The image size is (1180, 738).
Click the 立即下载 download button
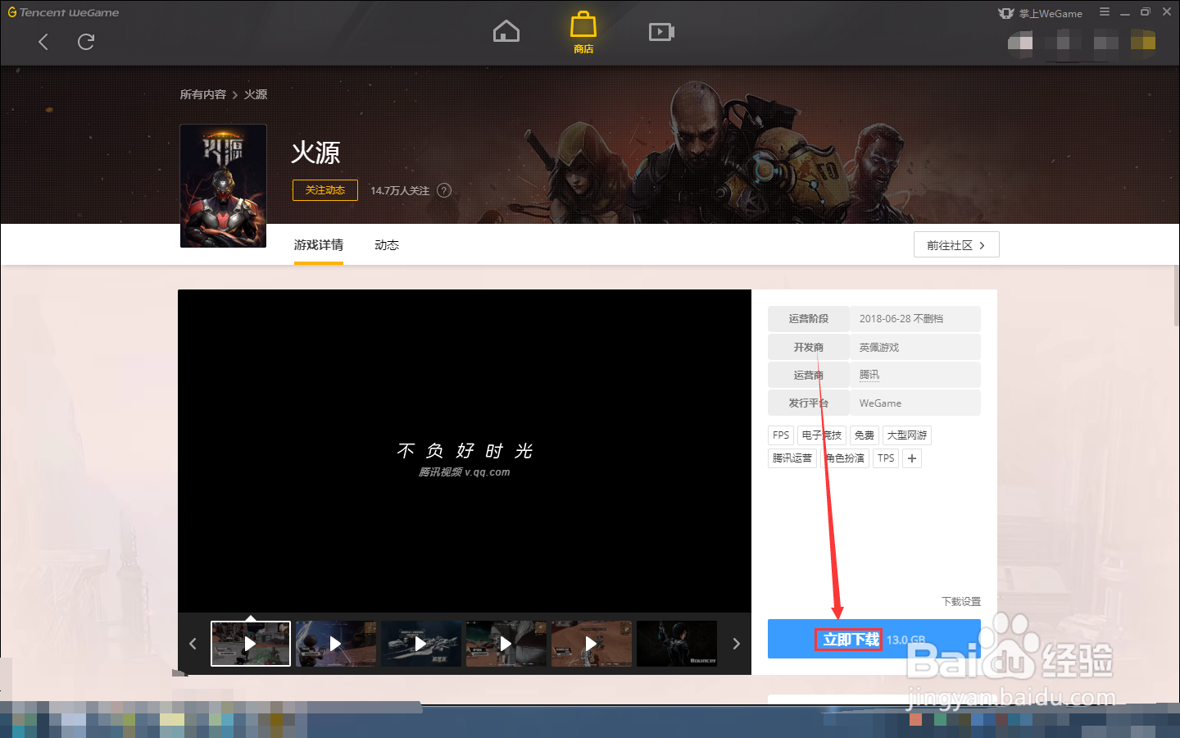coord(874,640)
